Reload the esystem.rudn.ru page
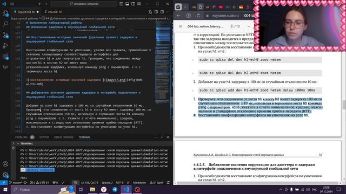346x194 pixels. (x=198, y=16)
